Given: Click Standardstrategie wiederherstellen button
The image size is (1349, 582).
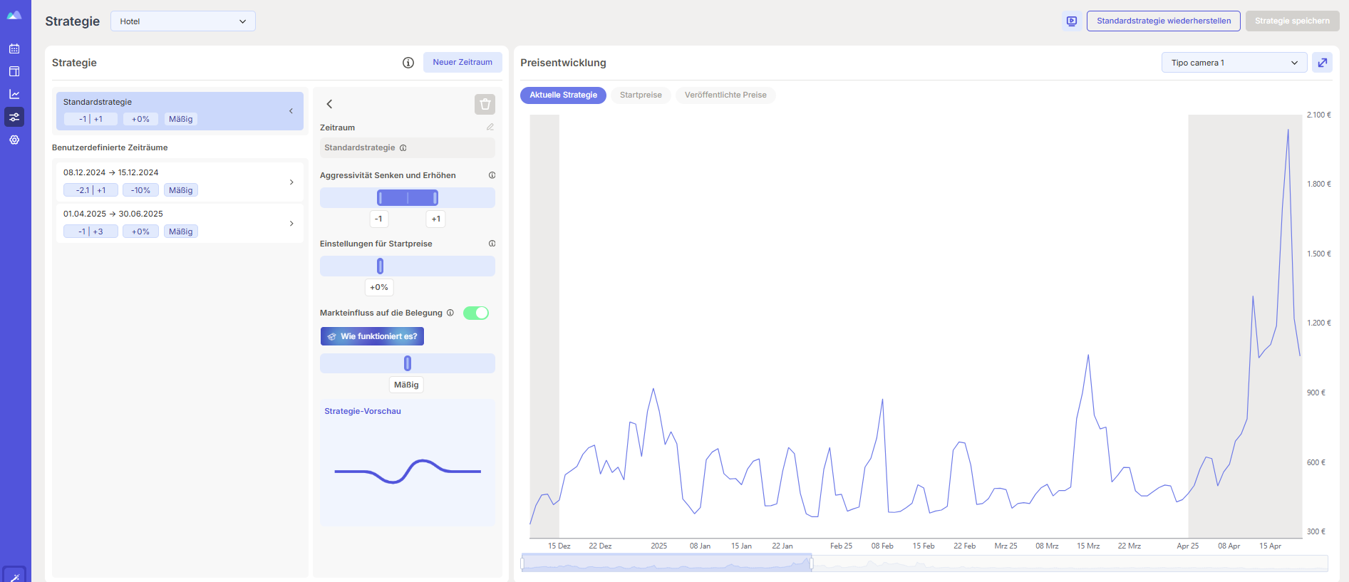Looking at the screenshot, I should tap(1164, 21).
